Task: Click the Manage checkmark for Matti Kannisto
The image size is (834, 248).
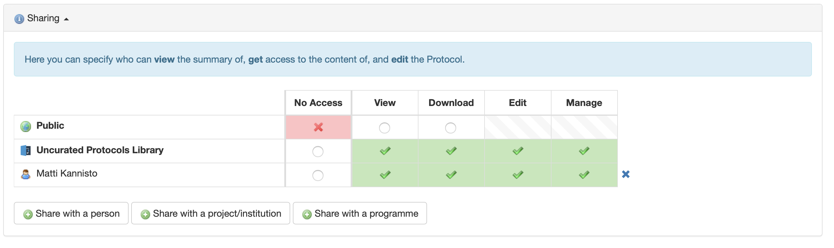Action: coord(584,175)
